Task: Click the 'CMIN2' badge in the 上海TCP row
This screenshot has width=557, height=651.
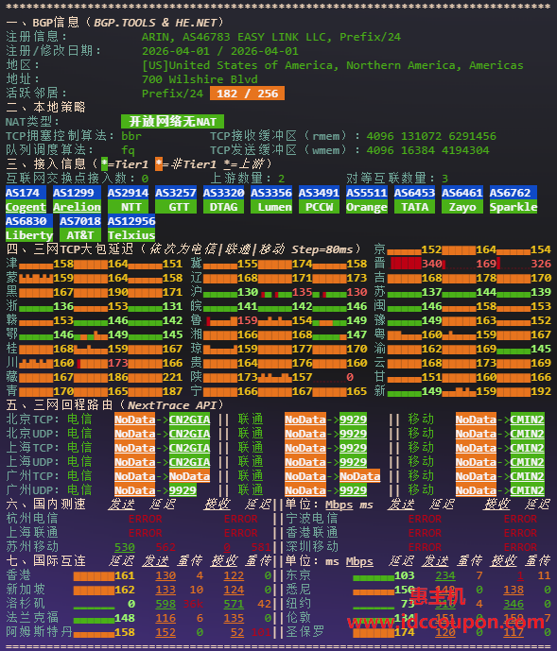Action: point(527,448)
